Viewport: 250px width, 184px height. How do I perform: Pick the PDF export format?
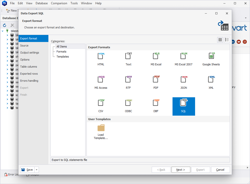(x=156, y=82)
